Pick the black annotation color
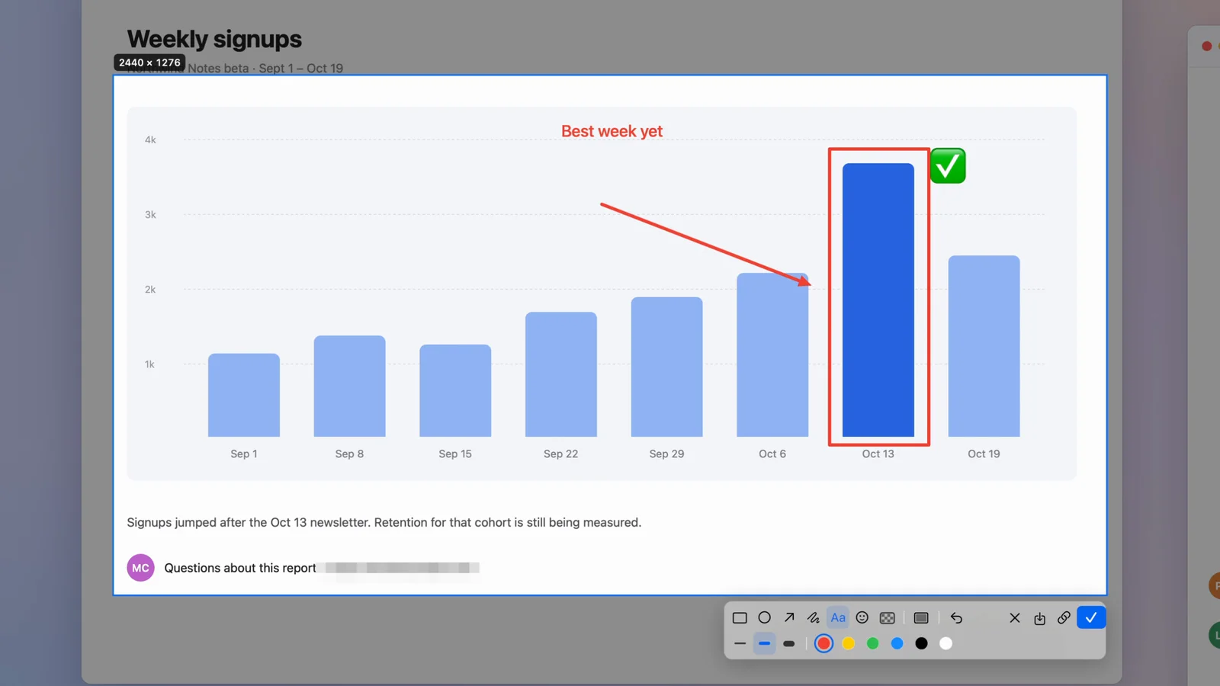The width and height of the screenshot is (1220, 686). coord(922,644)
